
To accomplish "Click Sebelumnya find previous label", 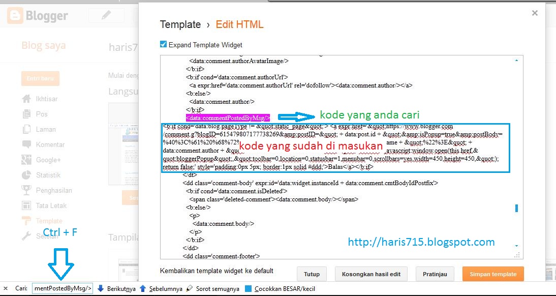I will 166,289.
